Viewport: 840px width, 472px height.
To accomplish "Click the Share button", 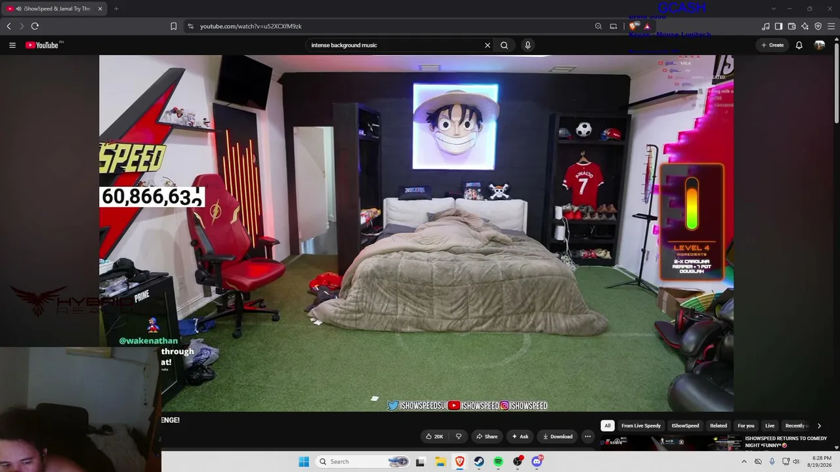I will (x=487, y=437).
